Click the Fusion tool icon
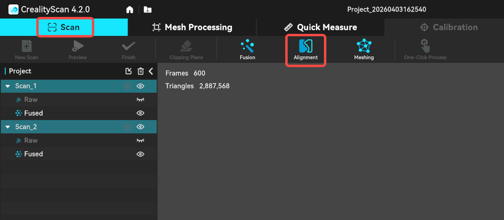The height and width of the screenshot is (220, 504). click(247, 50)
